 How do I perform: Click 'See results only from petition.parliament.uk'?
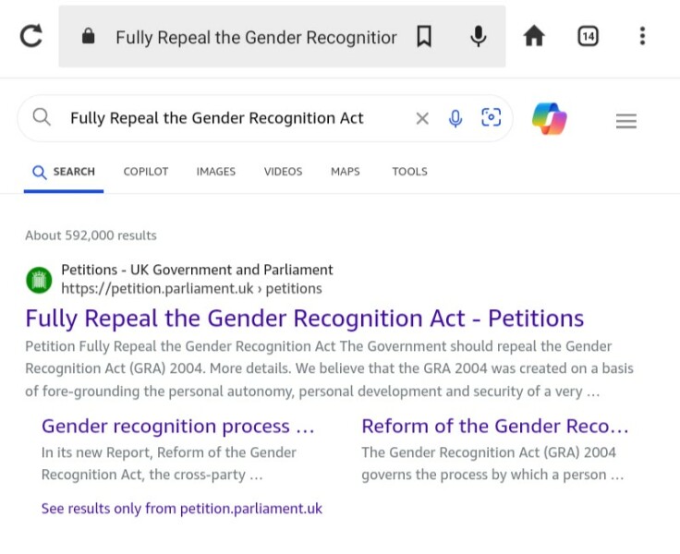click(x=182, y=509)
